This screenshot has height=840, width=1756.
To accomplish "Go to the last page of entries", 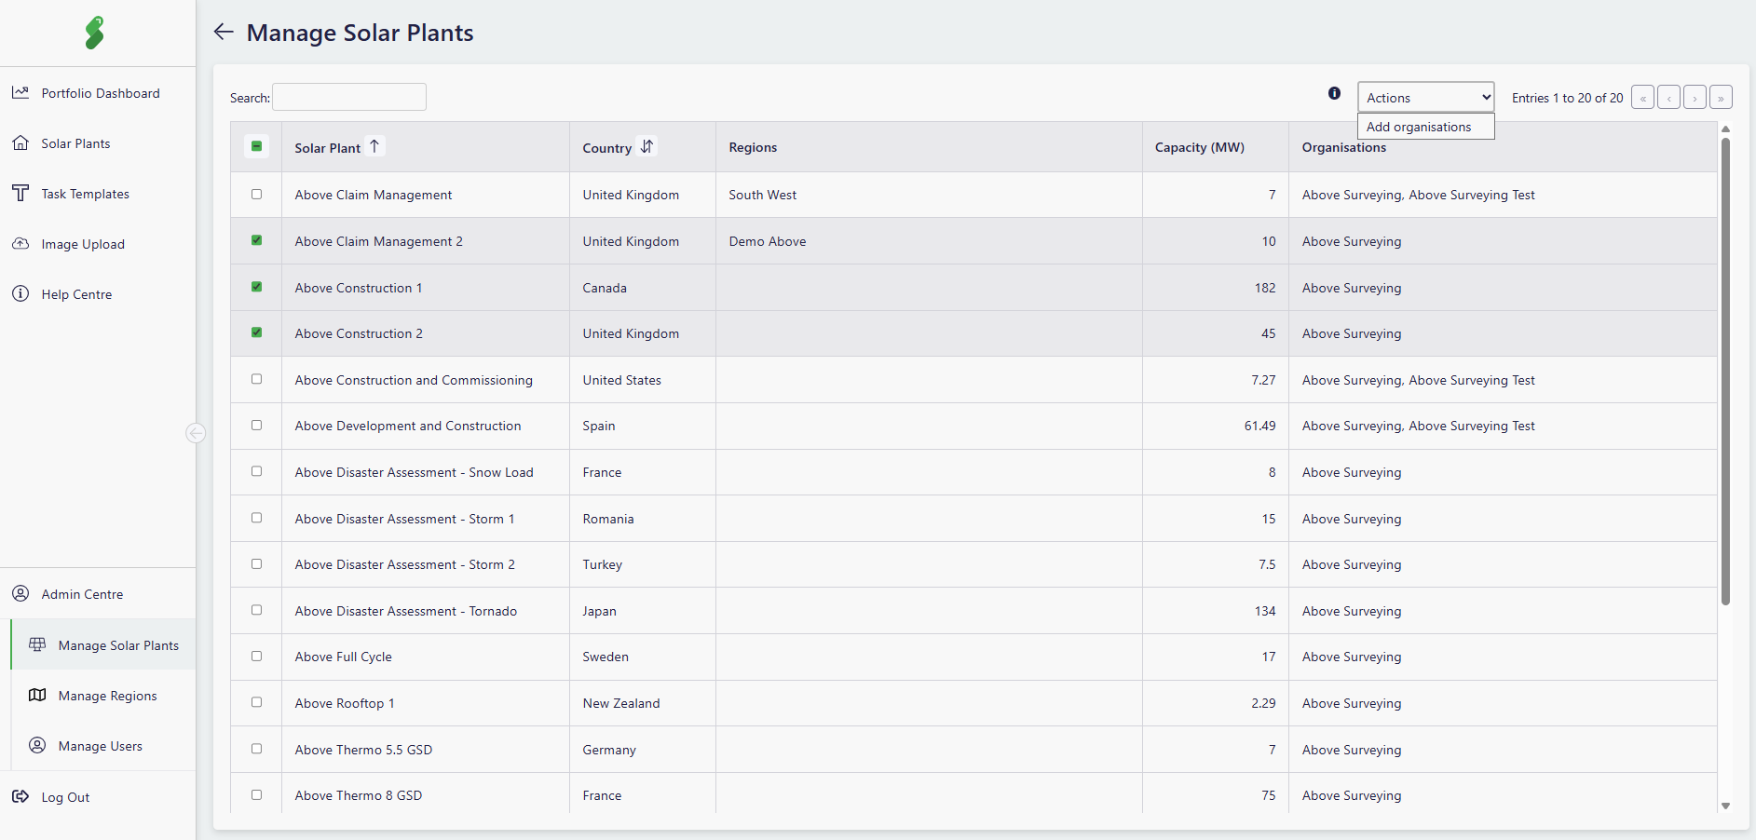I will pyautogui.click(x=1721, y=98).
